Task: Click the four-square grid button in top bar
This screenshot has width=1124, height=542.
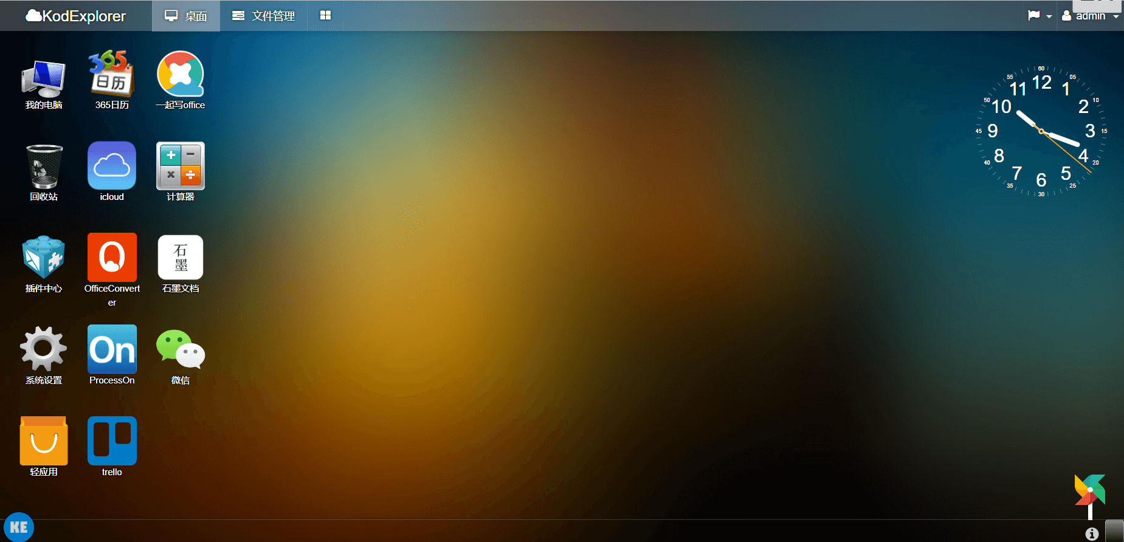Action: pos(325,16)
